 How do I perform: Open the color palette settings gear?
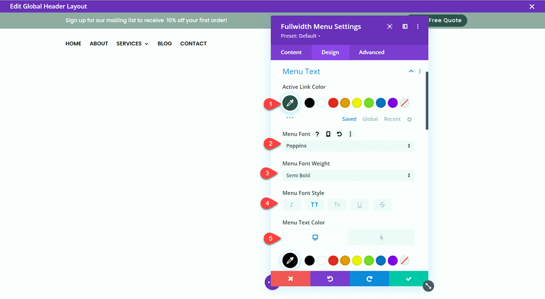(x=409, y=119)
